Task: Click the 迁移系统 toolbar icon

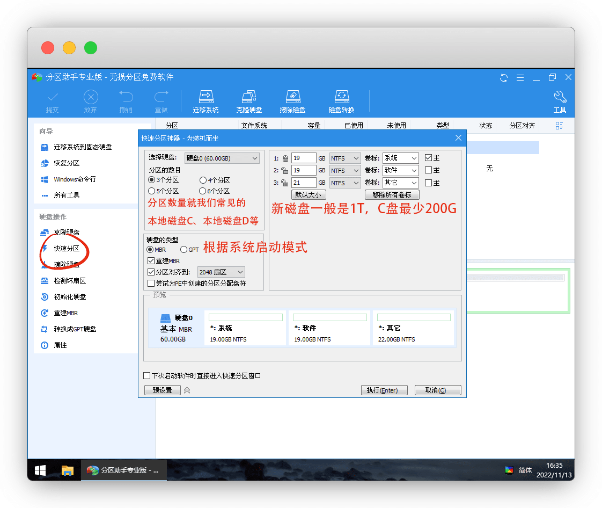Action: [206, 101]
